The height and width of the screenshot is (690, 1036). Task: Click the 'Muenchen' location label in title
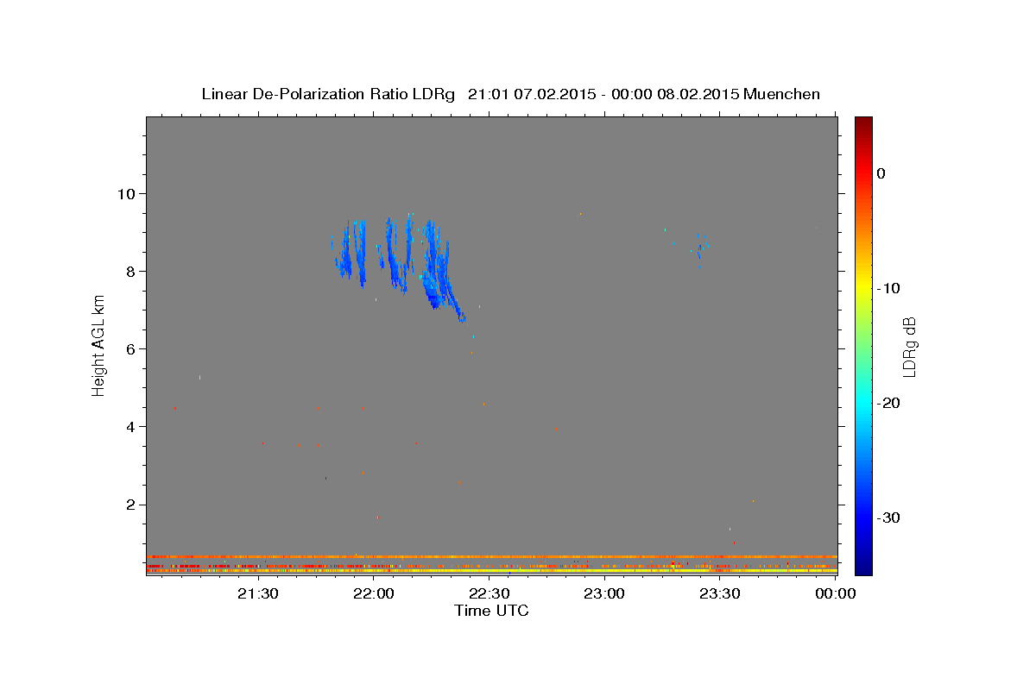781,94
